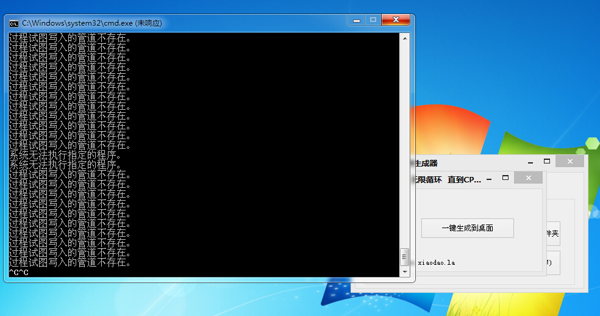Screen dimensions: 600x316
Task: Click the 生成器 window title bar
Action: (470, 163)
